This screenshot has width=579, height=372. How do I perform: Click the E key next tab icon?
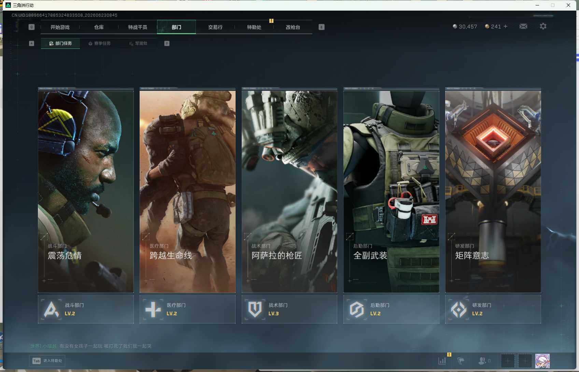click(322, 27)
